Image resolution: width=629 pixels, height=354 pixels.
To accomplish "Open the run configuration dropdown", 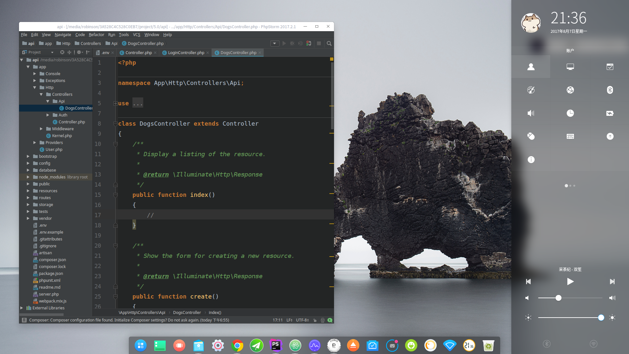I will tap(275, 43).
